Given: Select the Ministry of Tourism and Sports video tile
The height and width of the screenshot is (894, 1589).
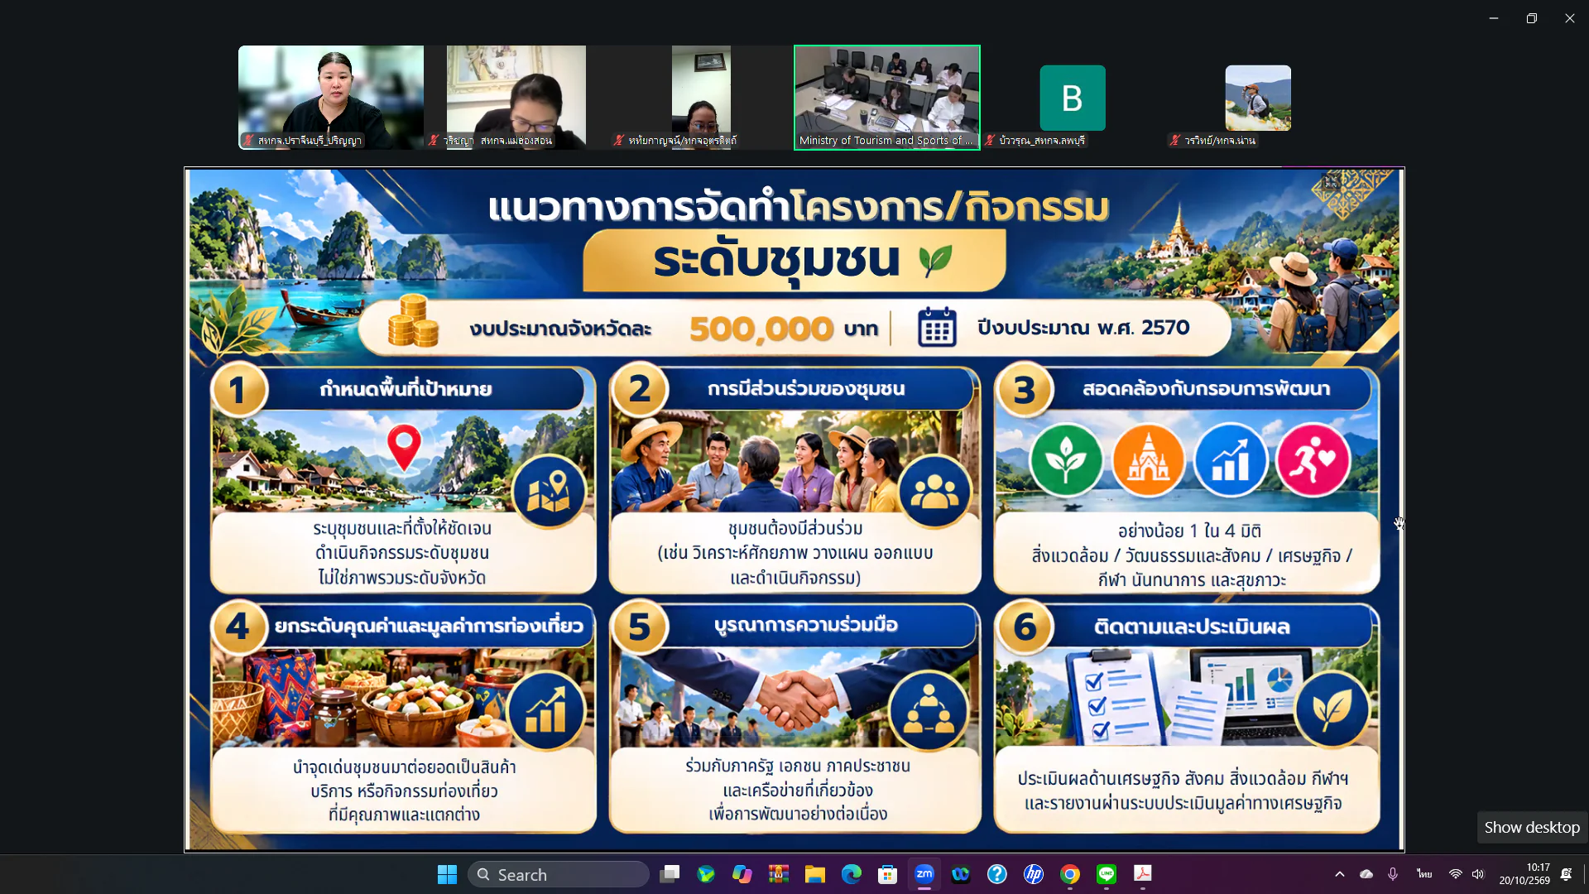Looking at the screenshot, I should point(887,98).
